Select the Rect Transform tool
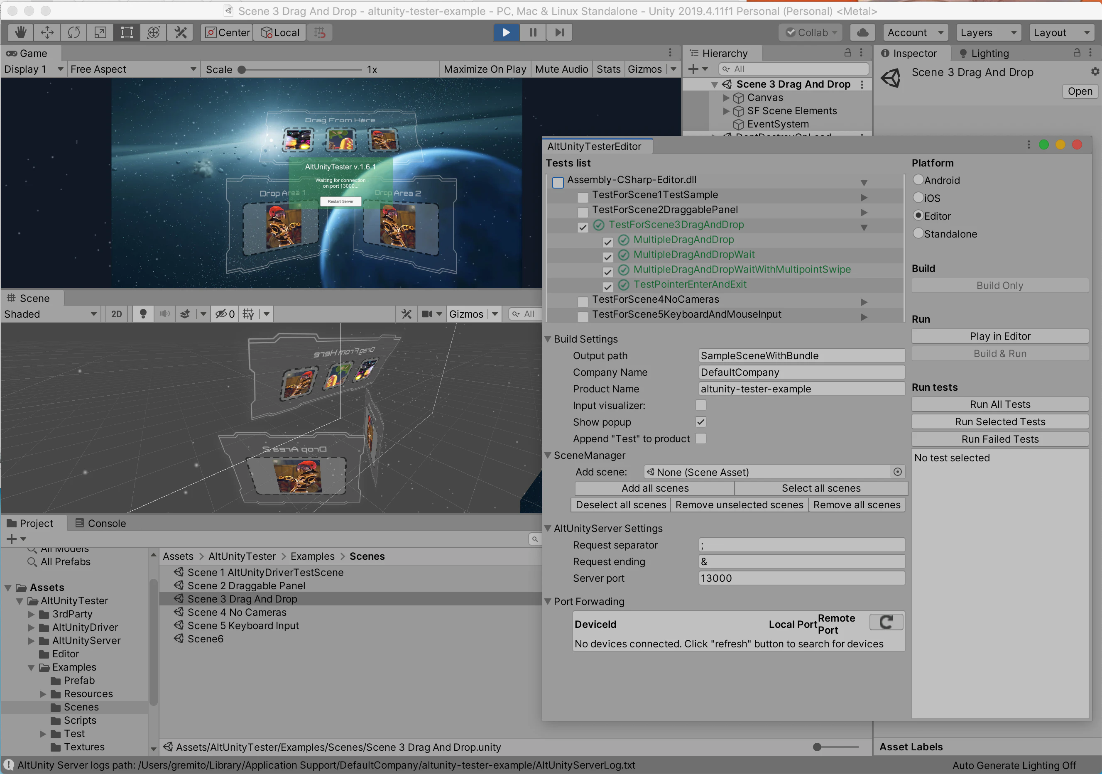 [x=127, y=33]
